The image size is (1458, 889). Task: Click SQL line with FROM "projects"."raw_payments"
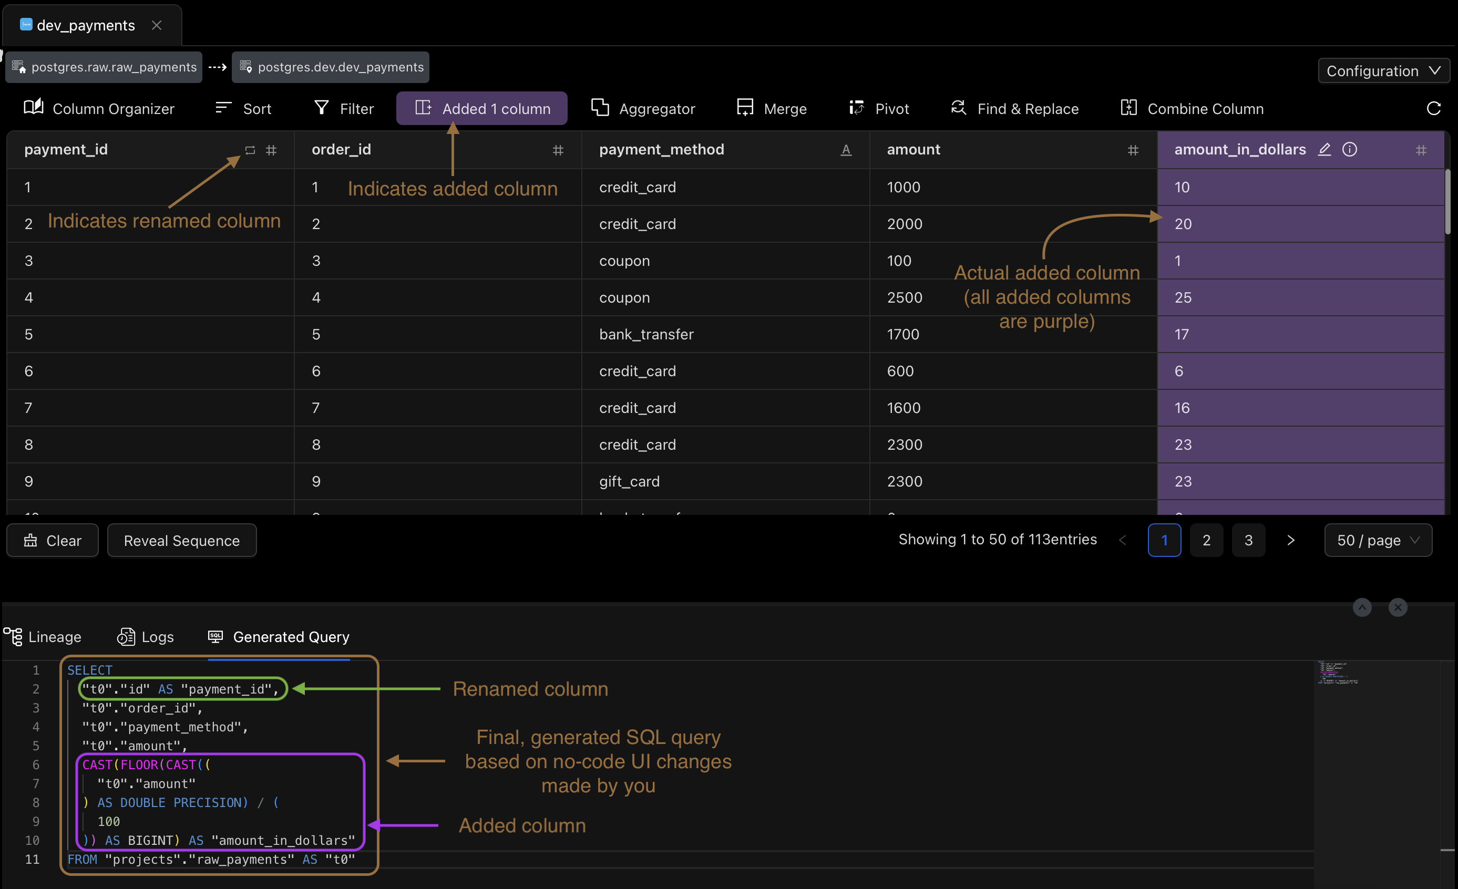click(x=211, y=859)
